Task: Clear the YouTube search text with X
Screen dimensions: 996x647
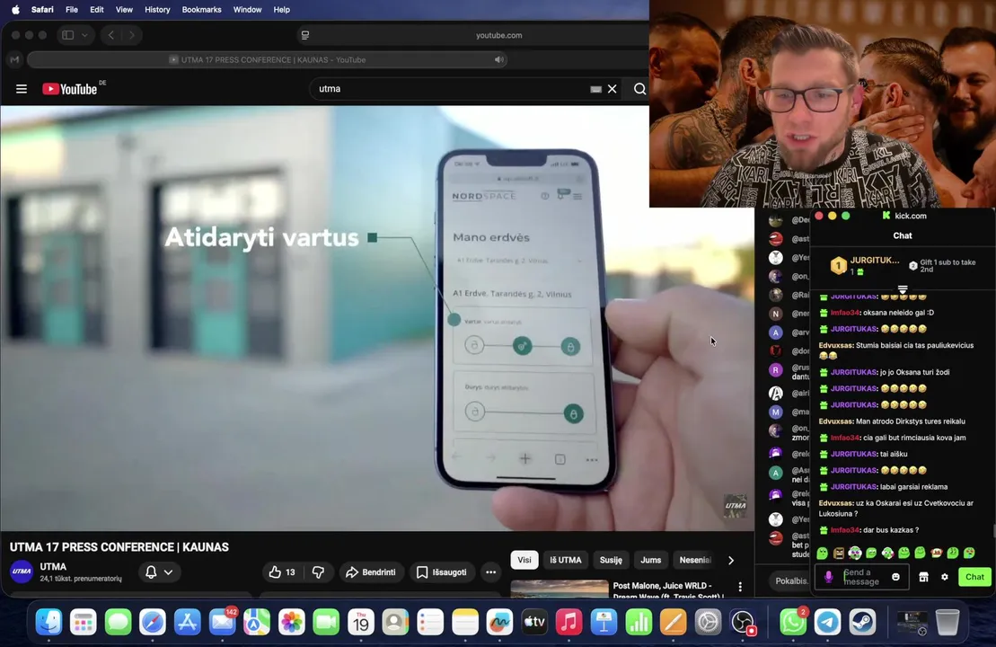Action: click(613, 89)
